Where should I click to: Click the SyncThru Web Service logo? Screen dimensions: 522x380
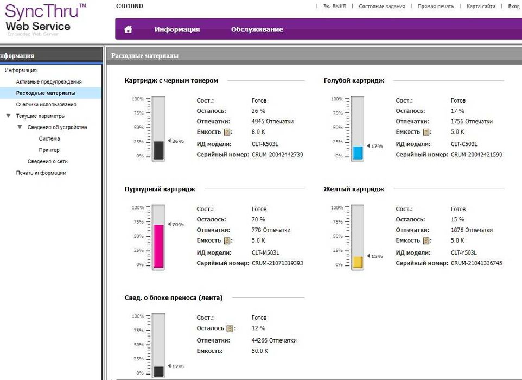pyautogui.click(x=45, y=20)
